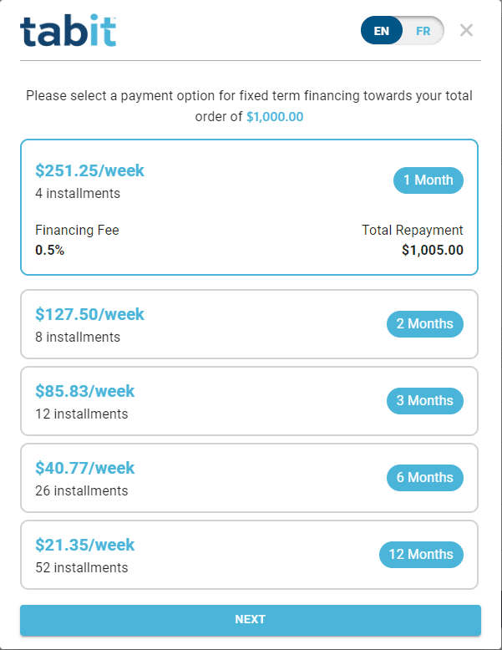
Task: Click the 26 installments label
Action: [82, 491]
